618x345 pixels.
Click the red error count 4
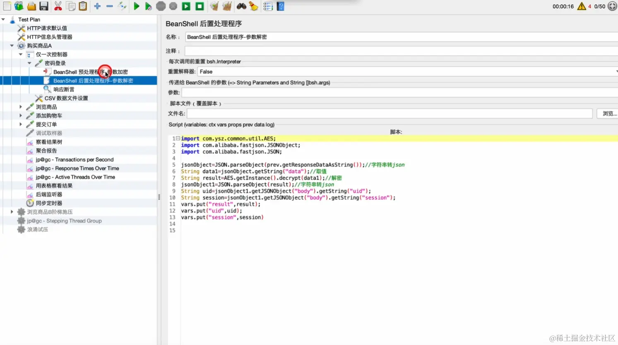pyautogui.click(x=590, y=6)
